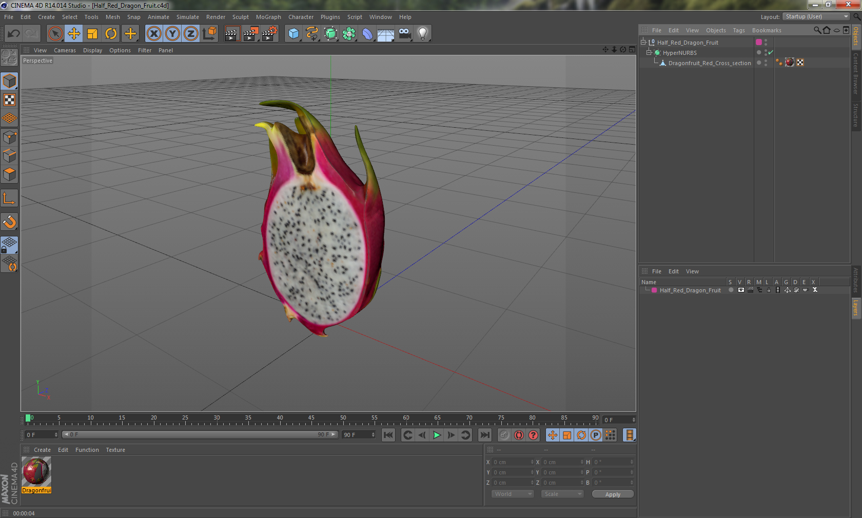Viewport: 862px width, 518px height.
Task: Switch to the Content Browser side tab
Action: tap(856, 73)
